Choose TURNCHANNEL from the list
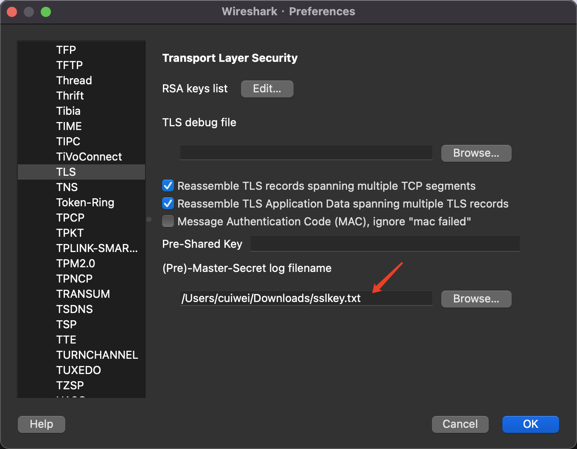This screenshot has width=577, height=449. pyautogui.click(x=81, y=355)
